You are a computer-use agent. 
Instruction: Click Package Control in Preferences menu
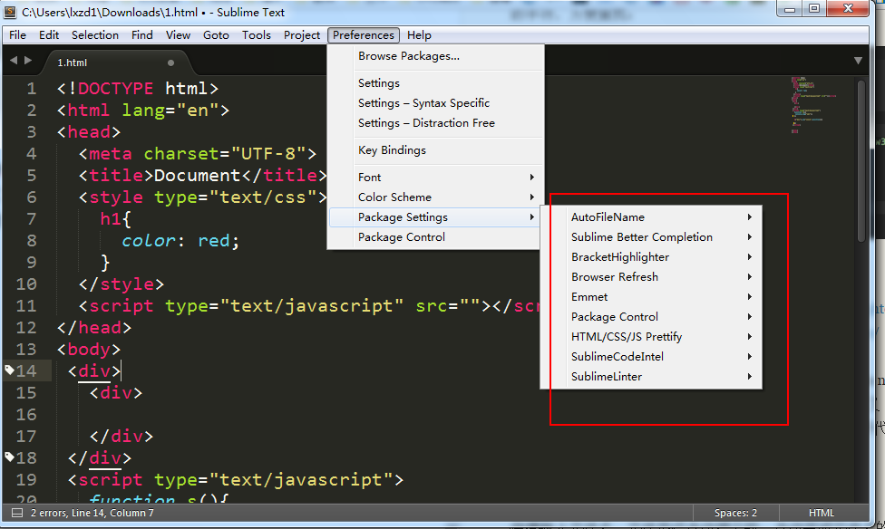(x=435, y=237)
